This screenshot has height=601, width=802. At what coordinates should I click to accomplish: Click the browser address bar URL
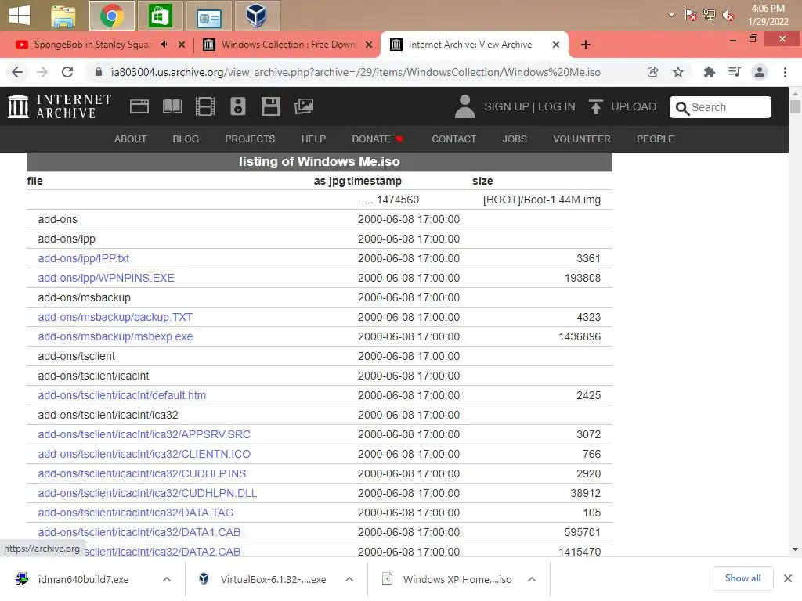pyautogui.click(x=356, y=72)
